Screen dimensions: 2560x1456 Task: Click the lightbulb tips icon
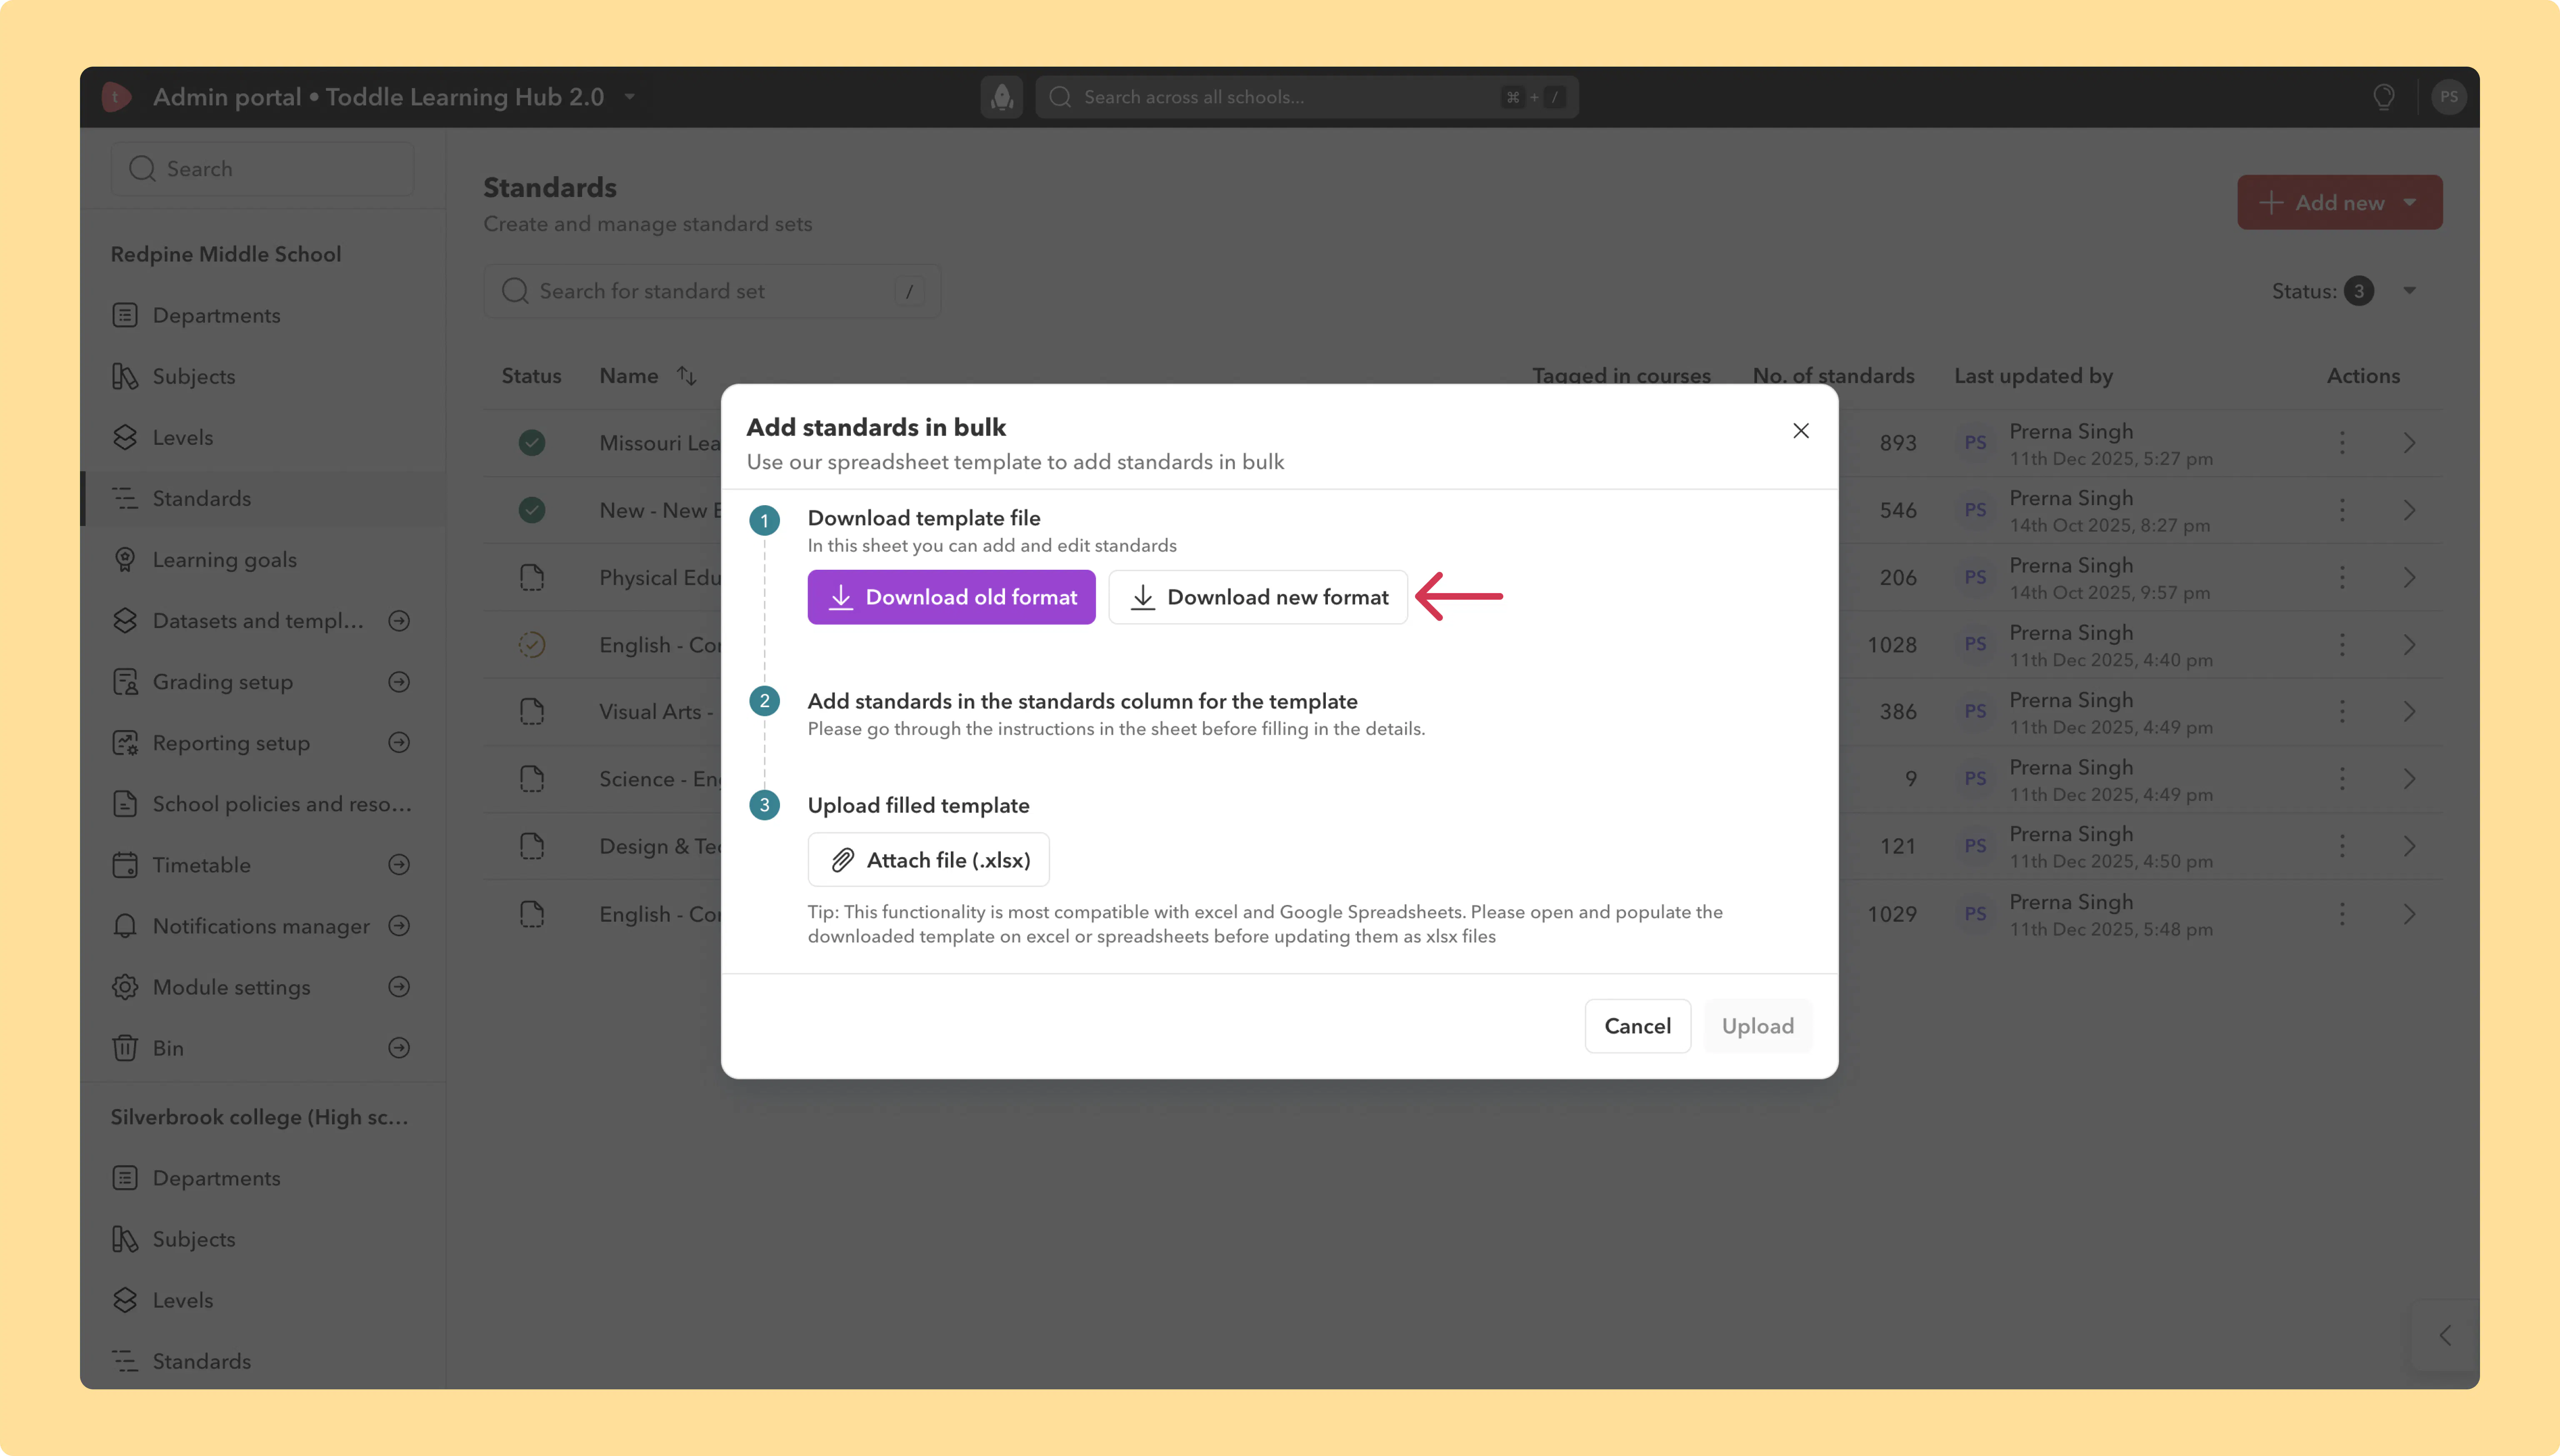[2384, 97]
